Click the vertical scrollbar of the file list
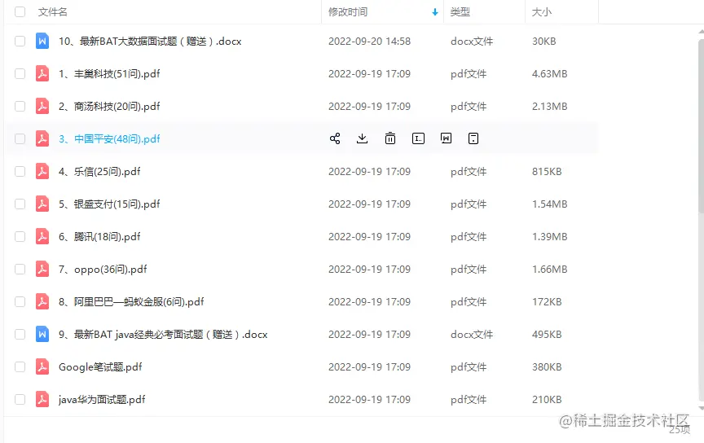This screenshot has width=704, height=443. (701, 125)
